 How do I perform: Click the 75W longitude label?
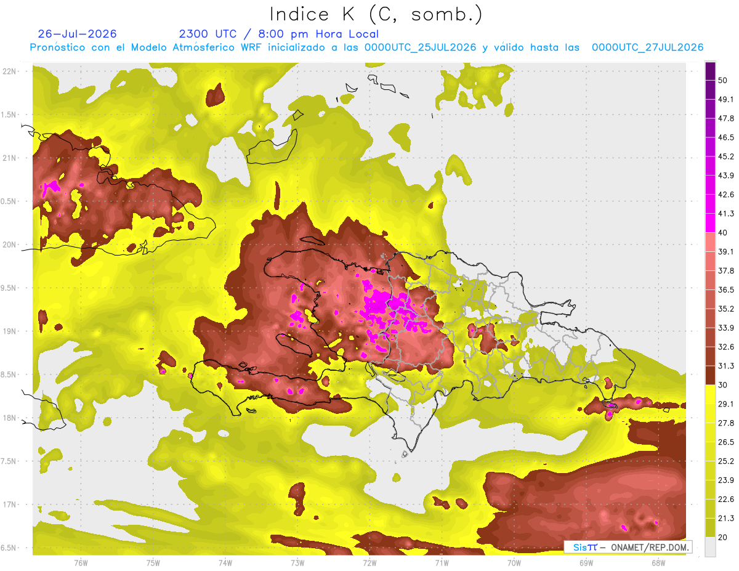click(x=153, y=563)
